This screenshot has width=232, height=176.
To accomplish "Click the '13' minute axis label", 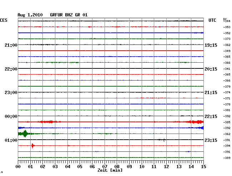I will pyautogui.click(x=179, y=167).
